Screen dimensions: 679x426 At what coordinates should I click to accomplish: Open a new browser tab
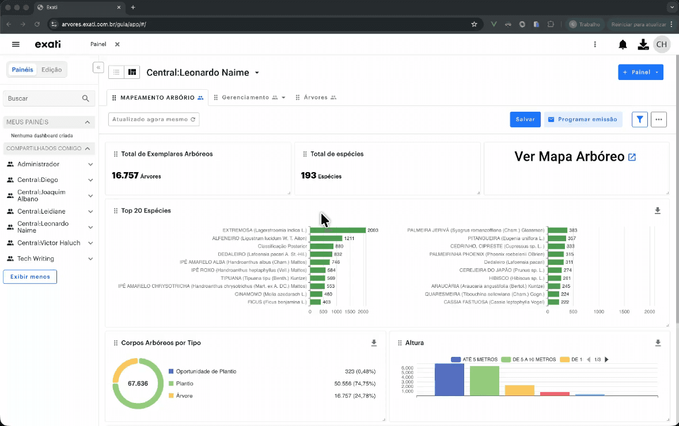click(x=133, y=7)
